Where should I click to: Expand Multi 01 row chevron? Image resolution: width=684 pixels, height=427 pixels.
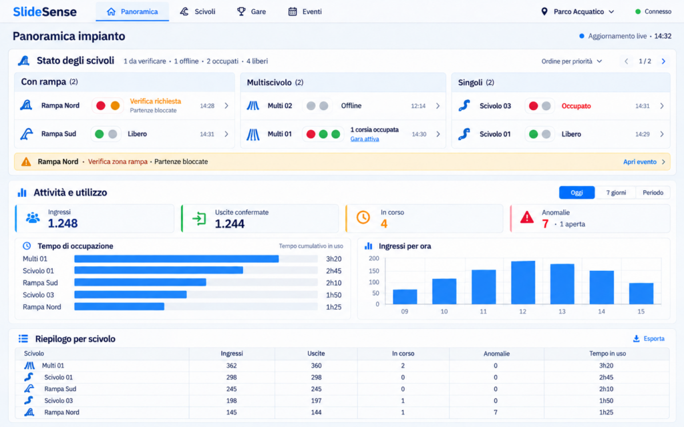point(438,134)
